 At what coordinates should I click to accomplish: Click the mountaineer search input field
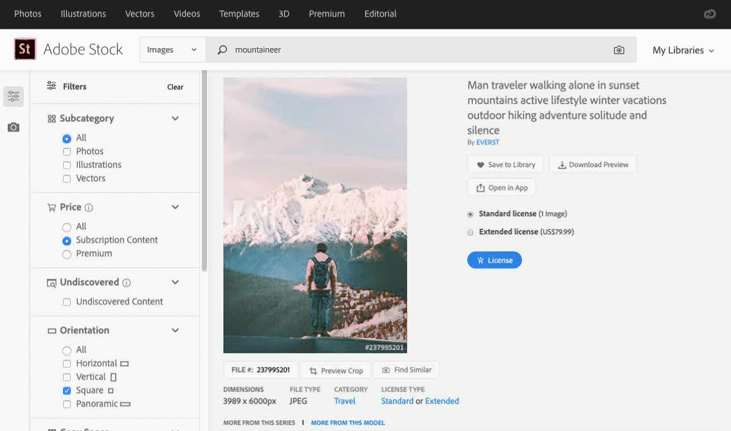click(420, 49)
